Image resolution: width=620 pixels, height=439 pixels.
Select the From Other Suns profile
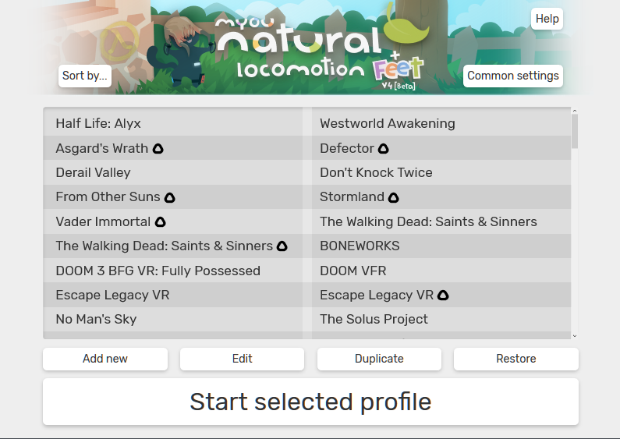(x=173, y=197)
